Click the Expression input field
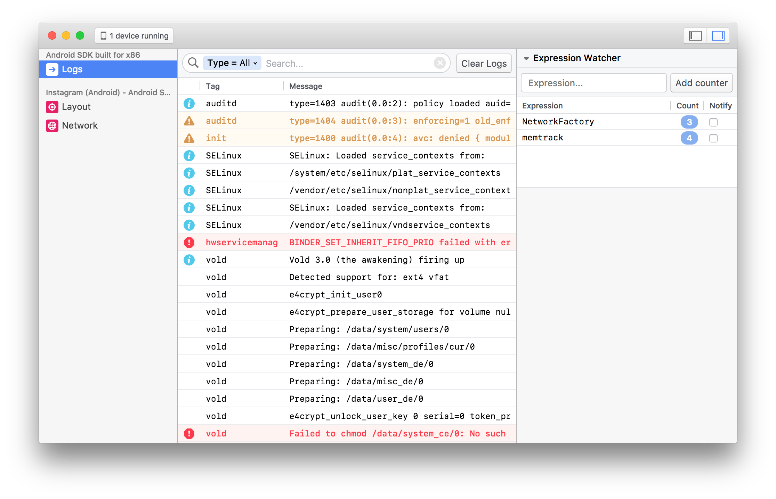The height and width of the screenshot is (499, 776). [594, 82]
